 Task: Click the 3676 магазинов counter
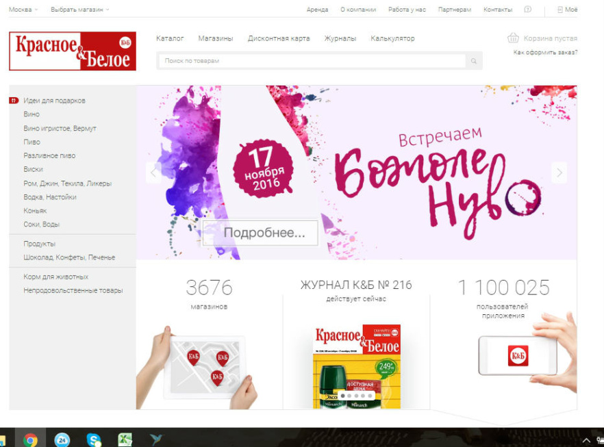[x=209, y=294]
